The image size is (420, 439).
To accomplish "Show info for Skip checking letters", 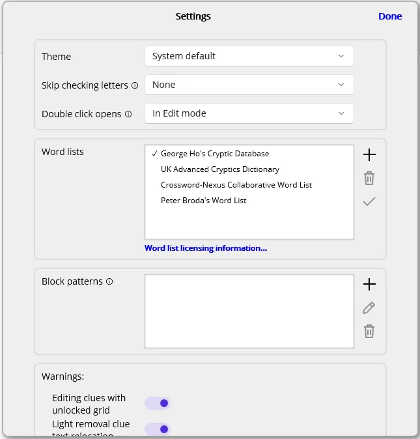I will click(135, 85).
